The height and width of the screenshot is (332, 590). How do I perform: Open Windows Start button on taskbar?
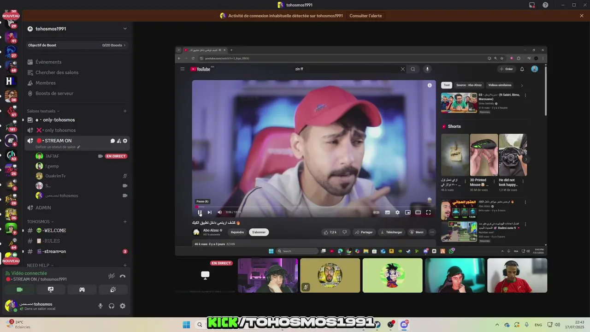(x=187, y=325)
